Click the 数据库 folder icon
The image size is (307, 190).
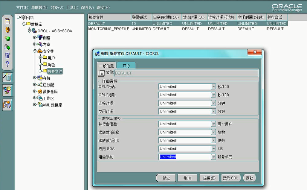point(29,24)
